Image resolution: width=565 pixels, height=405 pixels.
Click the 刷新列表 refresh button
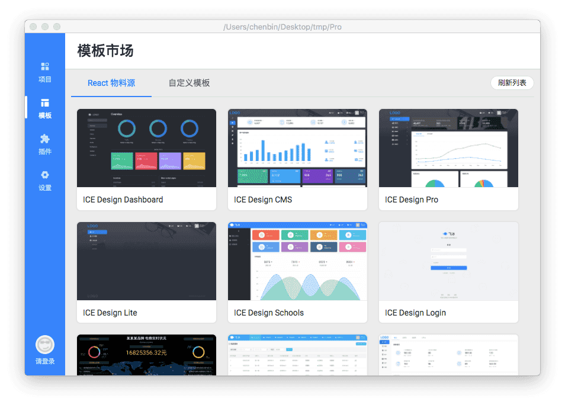[512, 83]
